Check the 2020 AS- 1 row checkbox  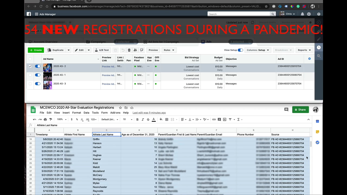[30, 75]
